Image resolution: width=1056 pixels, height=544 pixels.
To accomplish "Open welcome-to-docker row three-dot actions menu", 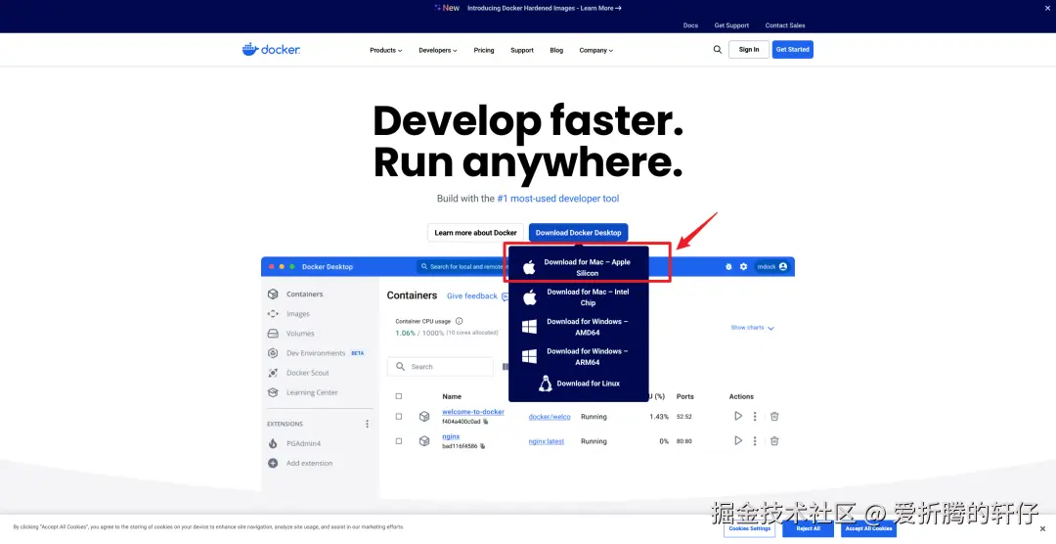I will [x=755, y=417].
